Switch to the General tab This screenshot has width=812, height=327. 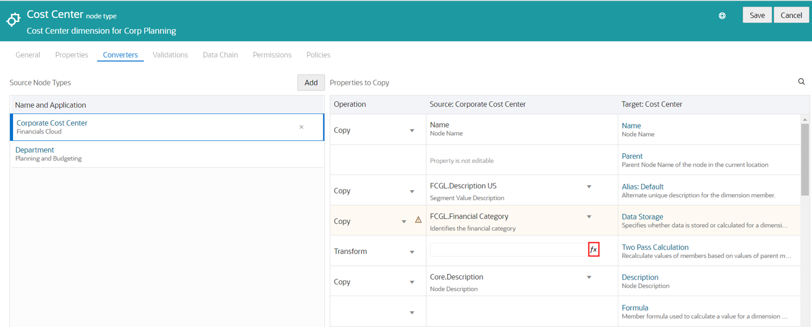coord(28,55)
